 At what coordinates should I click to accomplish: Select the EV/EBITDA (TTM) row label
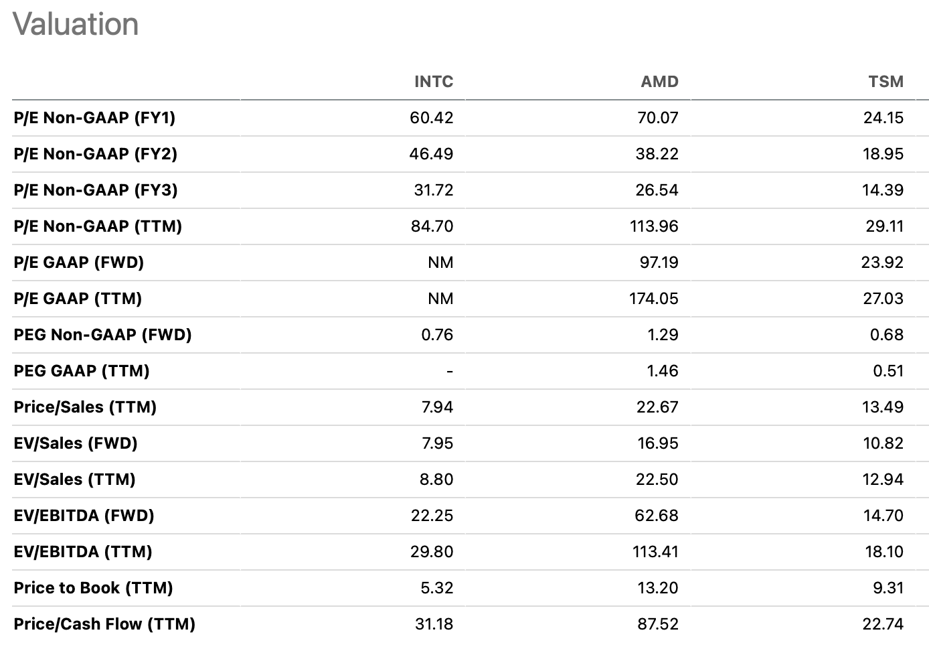[83, 552]
